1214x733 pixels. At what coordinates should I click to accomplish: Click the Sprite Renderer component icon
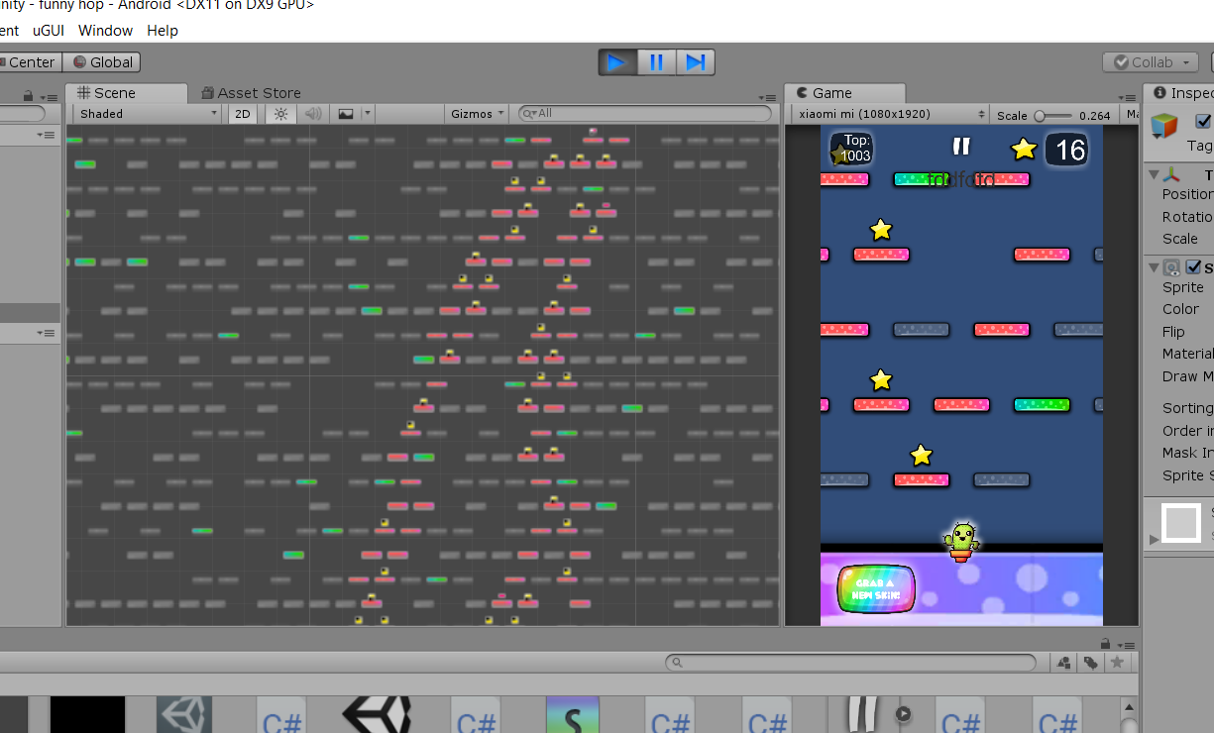coord(1171,267)
